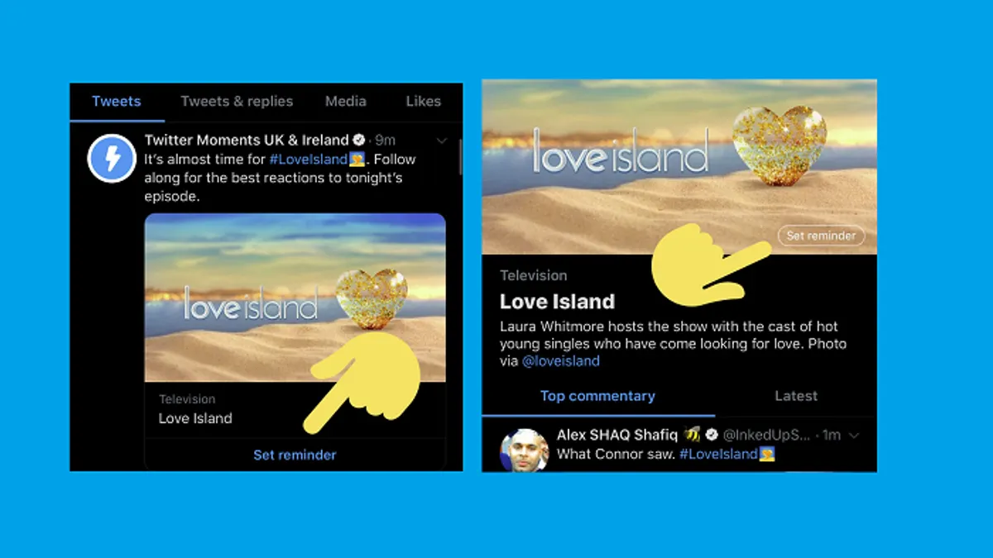Click the golden heart in the left Love Island card
The height and width of the screenshot is (558, 993).
(x=372, y=299)
